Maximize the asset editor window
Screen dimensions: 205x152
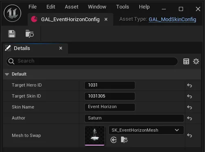pos(181,9)
